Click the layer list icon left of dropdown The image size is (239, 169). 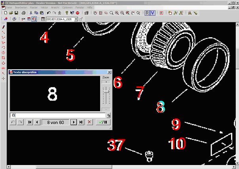pyautogui.click(x=43, y=19)
